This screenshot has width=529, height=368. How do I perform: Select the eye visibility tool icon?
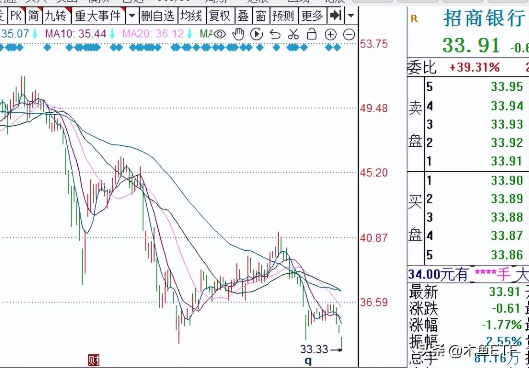221,34
